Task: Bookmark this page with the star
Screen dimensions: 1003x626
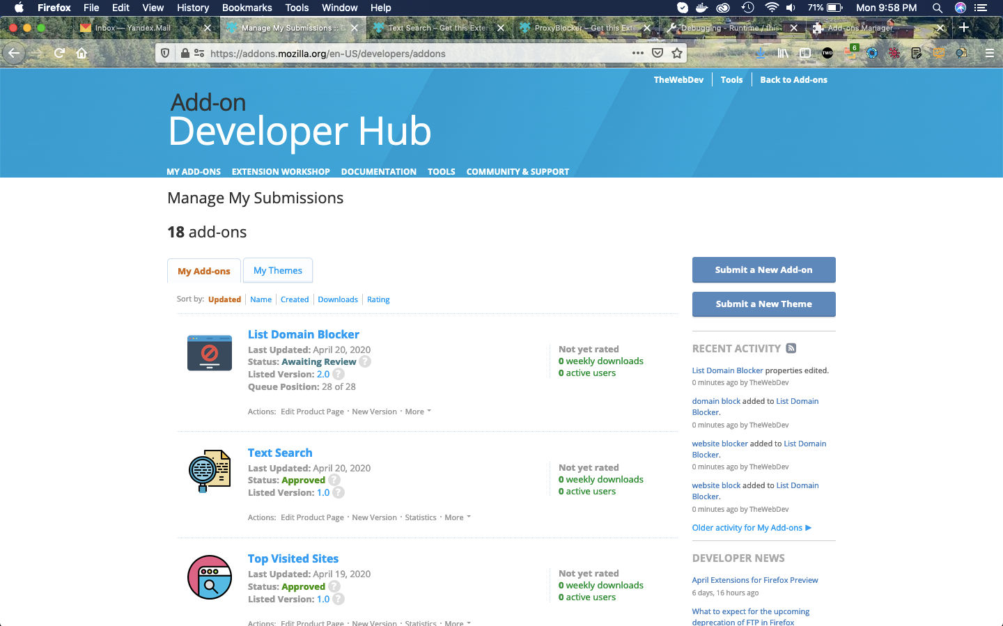Action: 677,53
